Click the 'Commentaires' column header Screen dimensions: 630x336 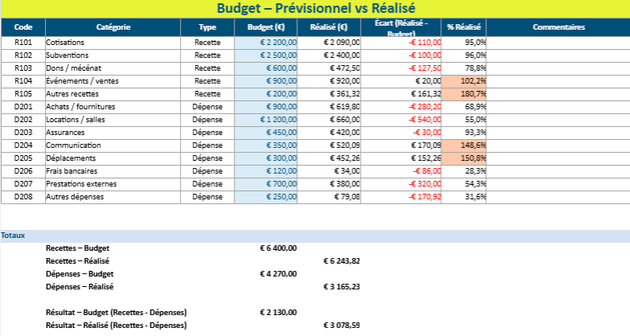click(x=558, y=27)
